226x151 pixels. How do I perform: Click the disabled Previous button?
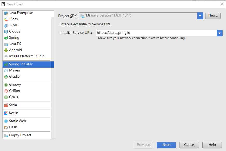coord(143,145)
